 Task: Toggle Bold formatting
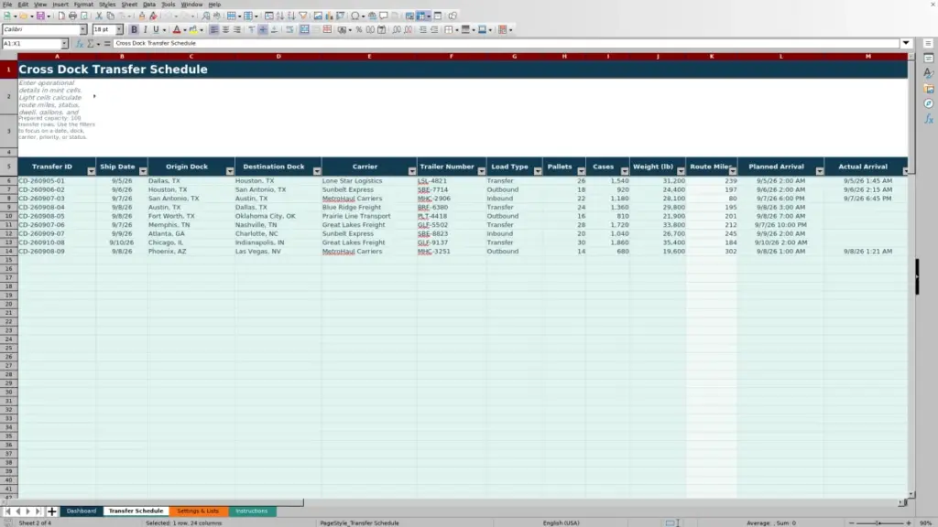[134, 30]
